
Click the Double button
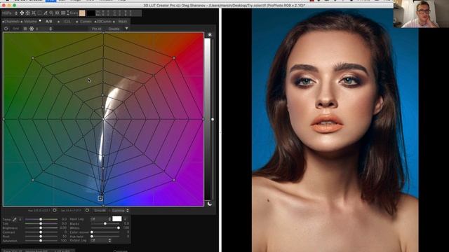pos(114,29)
